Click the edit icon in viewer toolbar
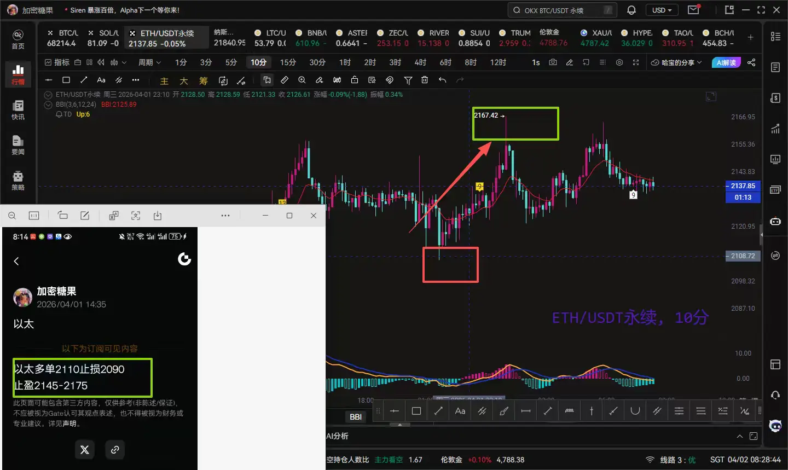 tap(85, 216)
